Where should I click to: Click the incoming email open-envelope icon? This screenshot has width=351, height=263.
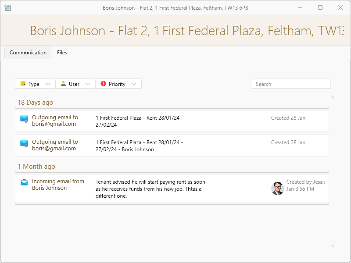(x=24, y=182)
